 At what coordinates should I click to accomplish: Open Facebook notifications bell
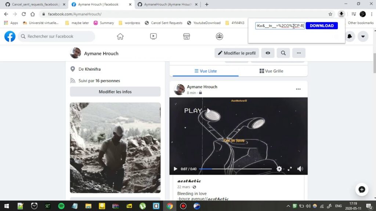tap(350, 36)
